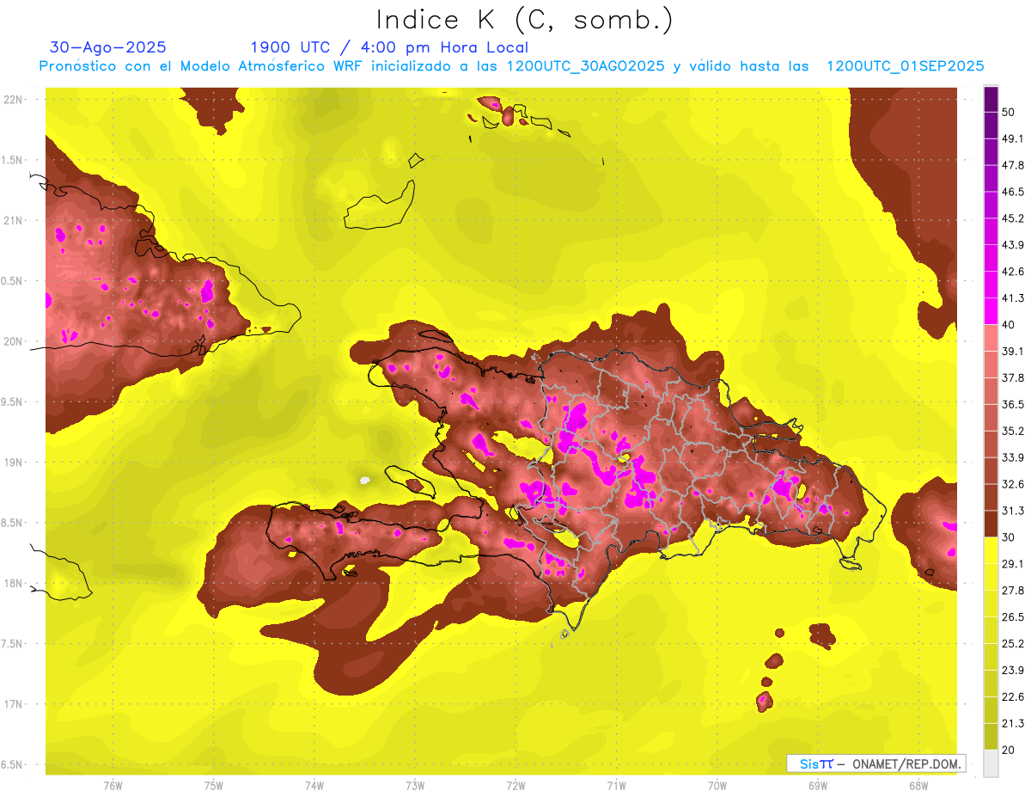Viewport: 1031px width, 797px height.
Task: Click the initialization time "1200UTC_30AGO2025"
Action: [x=585, y=66]
